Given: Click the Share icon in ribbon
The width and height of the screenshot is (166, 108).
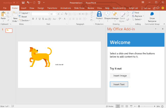Looking at the screenshot, I should [x=154, y=8].
